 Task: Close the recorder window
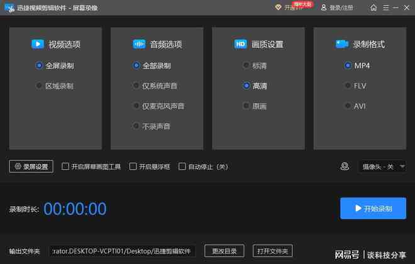[x=407, y=8]
